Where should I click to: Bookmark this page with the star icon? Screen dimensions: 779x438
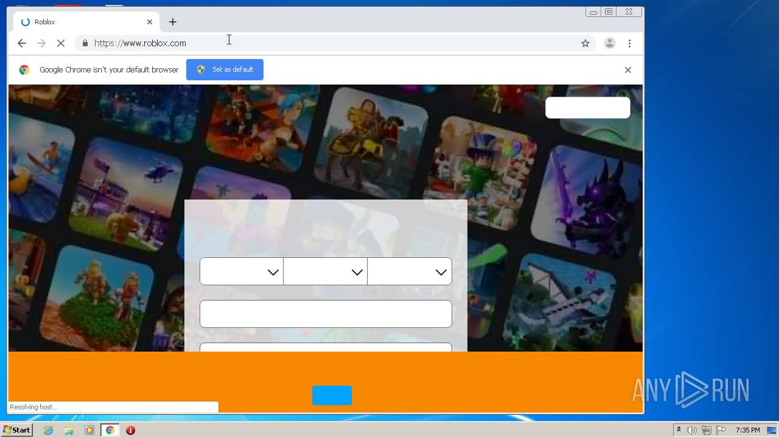click(585, 43)
